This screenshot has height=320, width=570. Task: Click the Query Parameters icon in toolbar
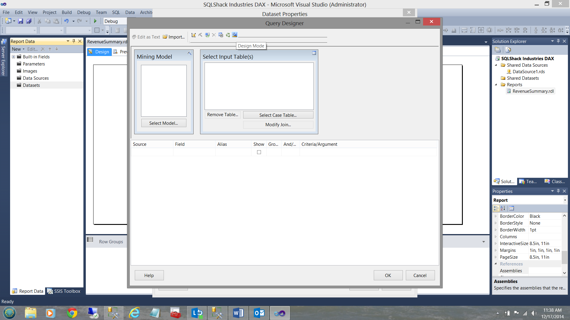(x=221, y=35)
